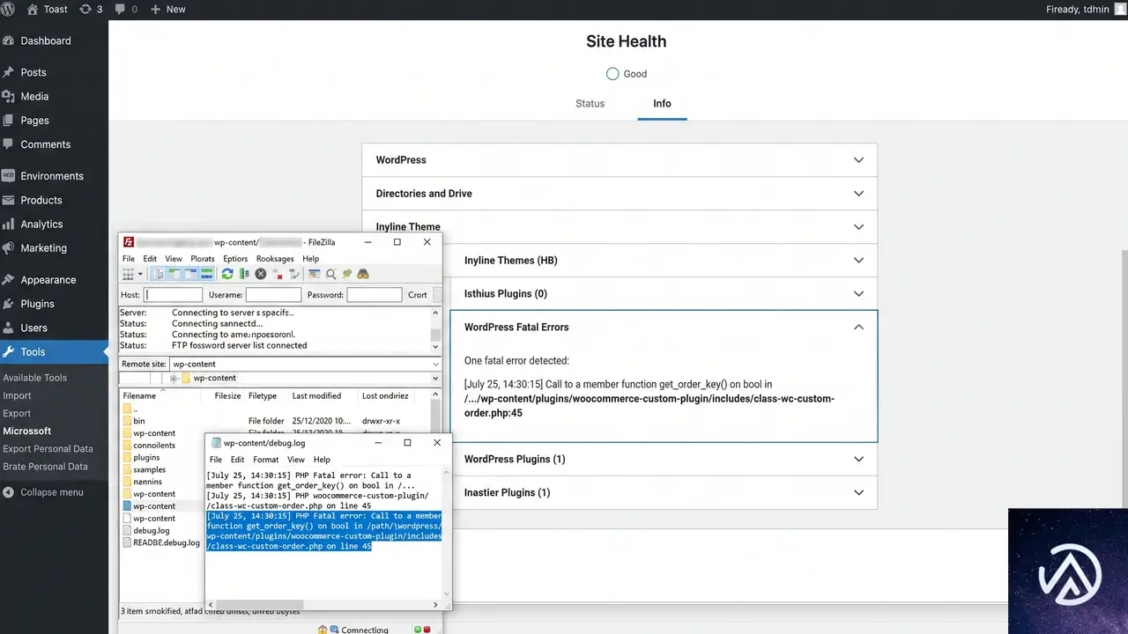
Task: Switch to the Status tab in Site Health
Action: click(590, 104)
